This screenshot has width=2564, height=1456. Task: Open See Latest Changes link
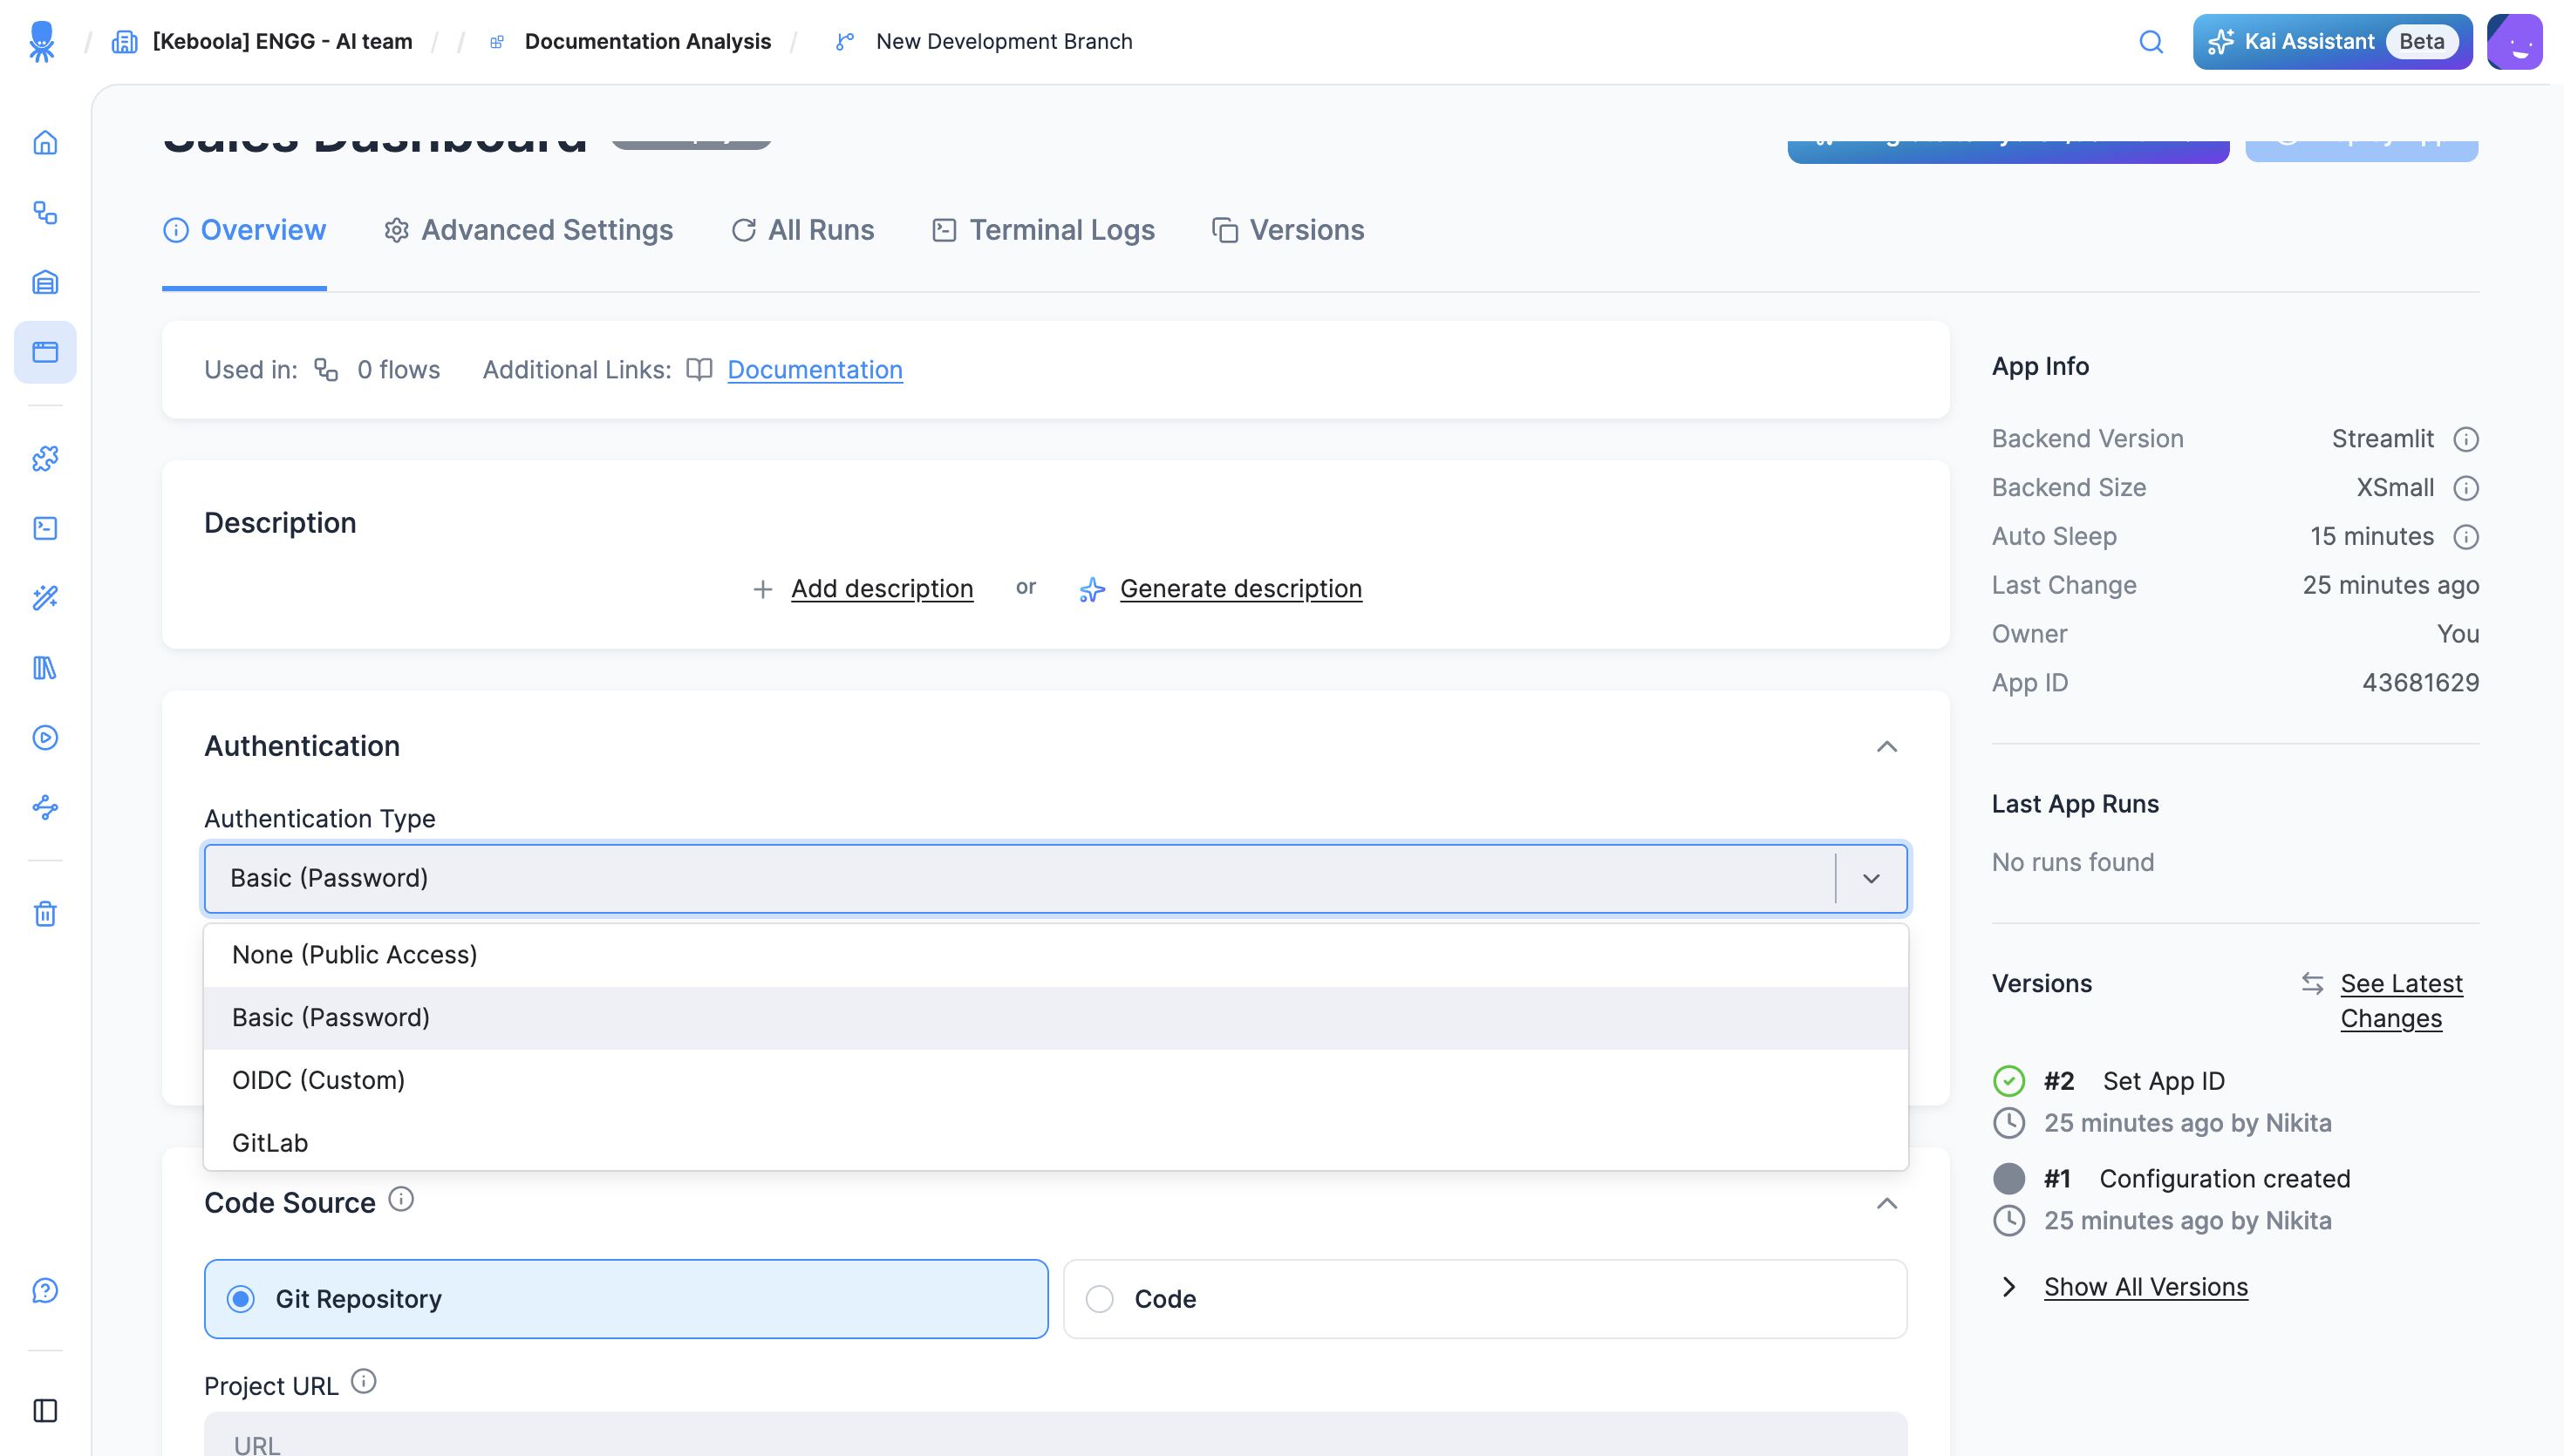(2401, 1001)
